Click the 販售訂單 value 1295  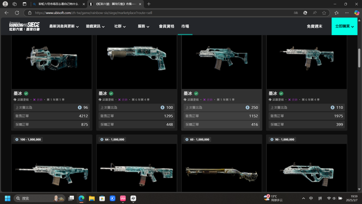(168, 116)
